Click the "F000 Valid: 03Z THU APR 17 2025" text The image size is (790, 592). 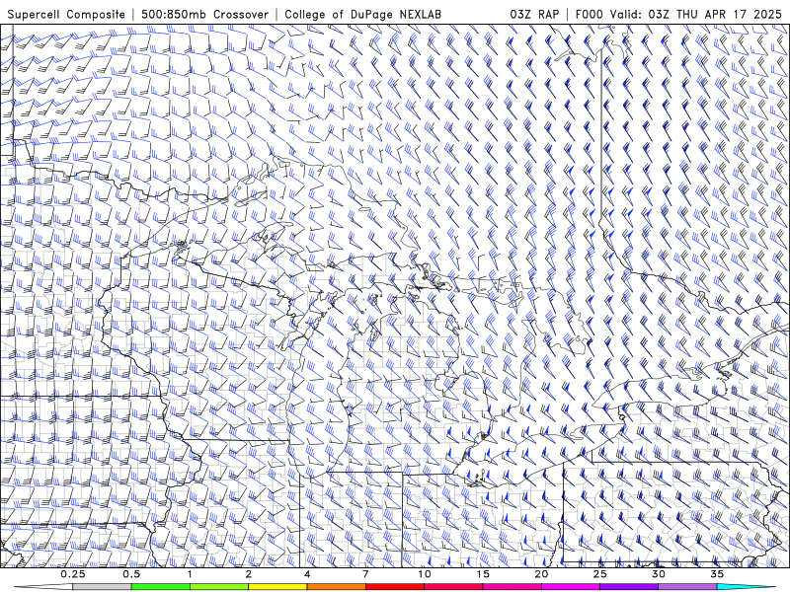point(678,14)
